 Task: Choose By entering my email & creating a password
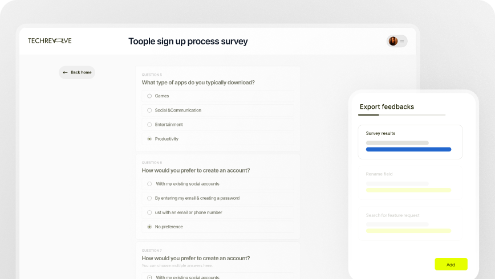[149, 198]
